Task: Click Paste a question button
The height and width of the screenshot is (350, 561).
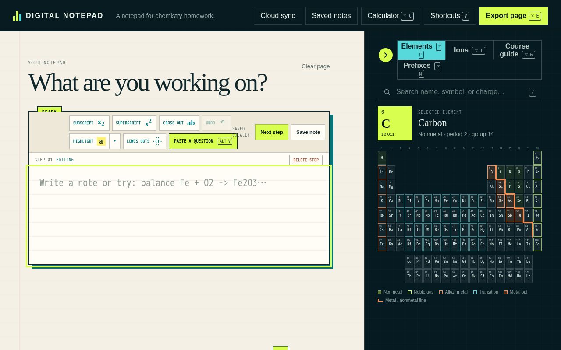Action: (203, 141)
